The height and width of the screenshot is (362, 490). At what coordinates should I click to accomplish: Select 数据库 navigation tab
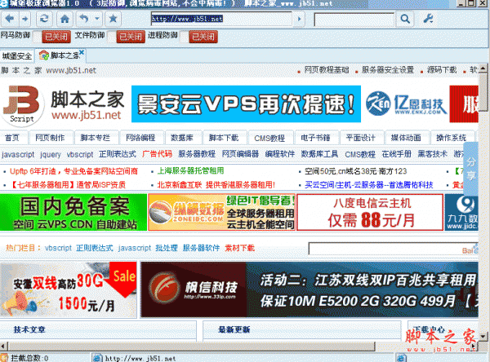(x=182, y=138)
